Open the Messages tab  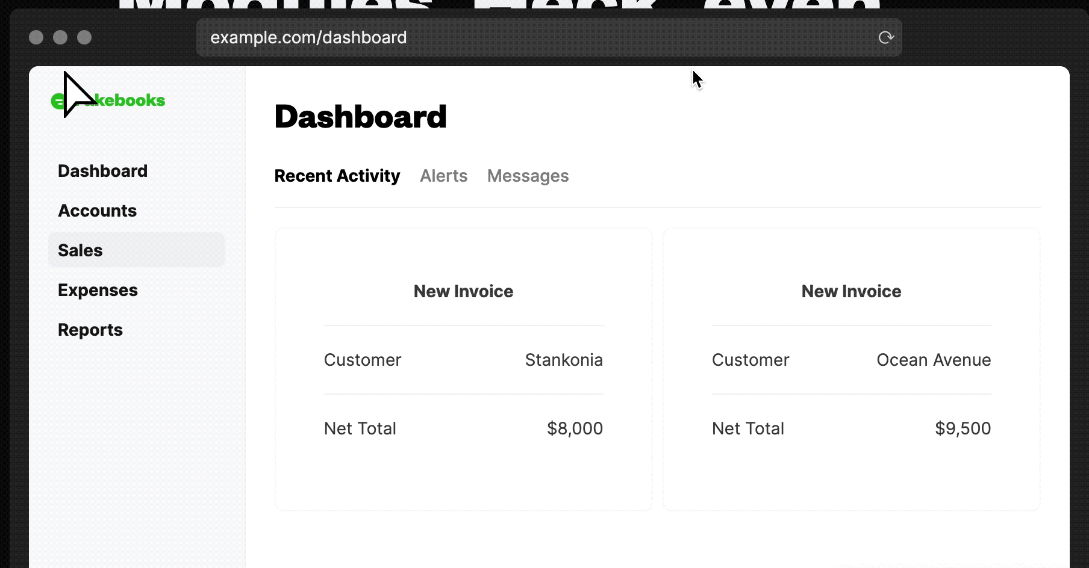coord(528,176)
